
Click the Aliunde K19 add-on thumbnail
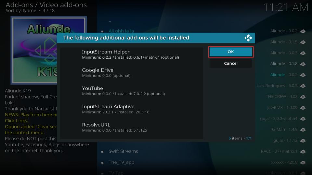pos(49,51)
